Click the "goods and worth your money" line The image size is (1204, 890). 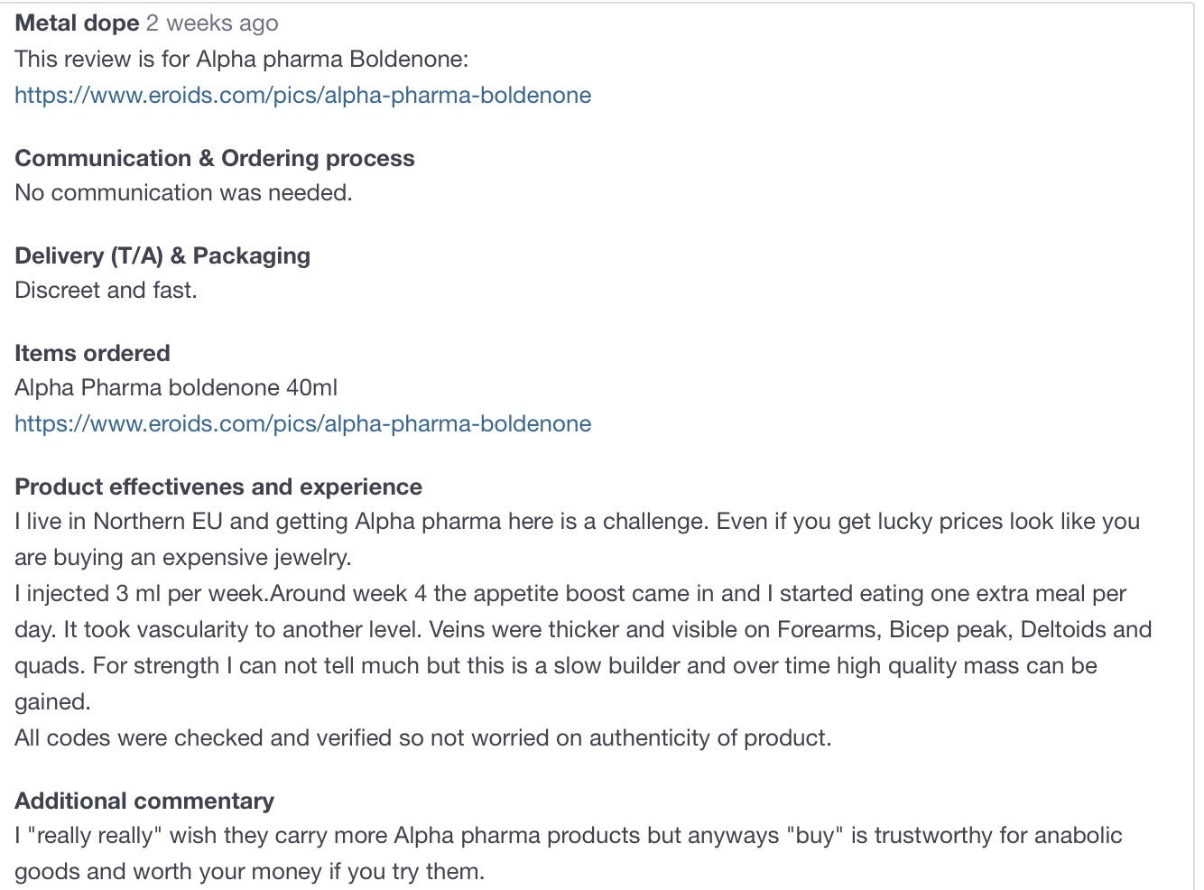point(249,872)
